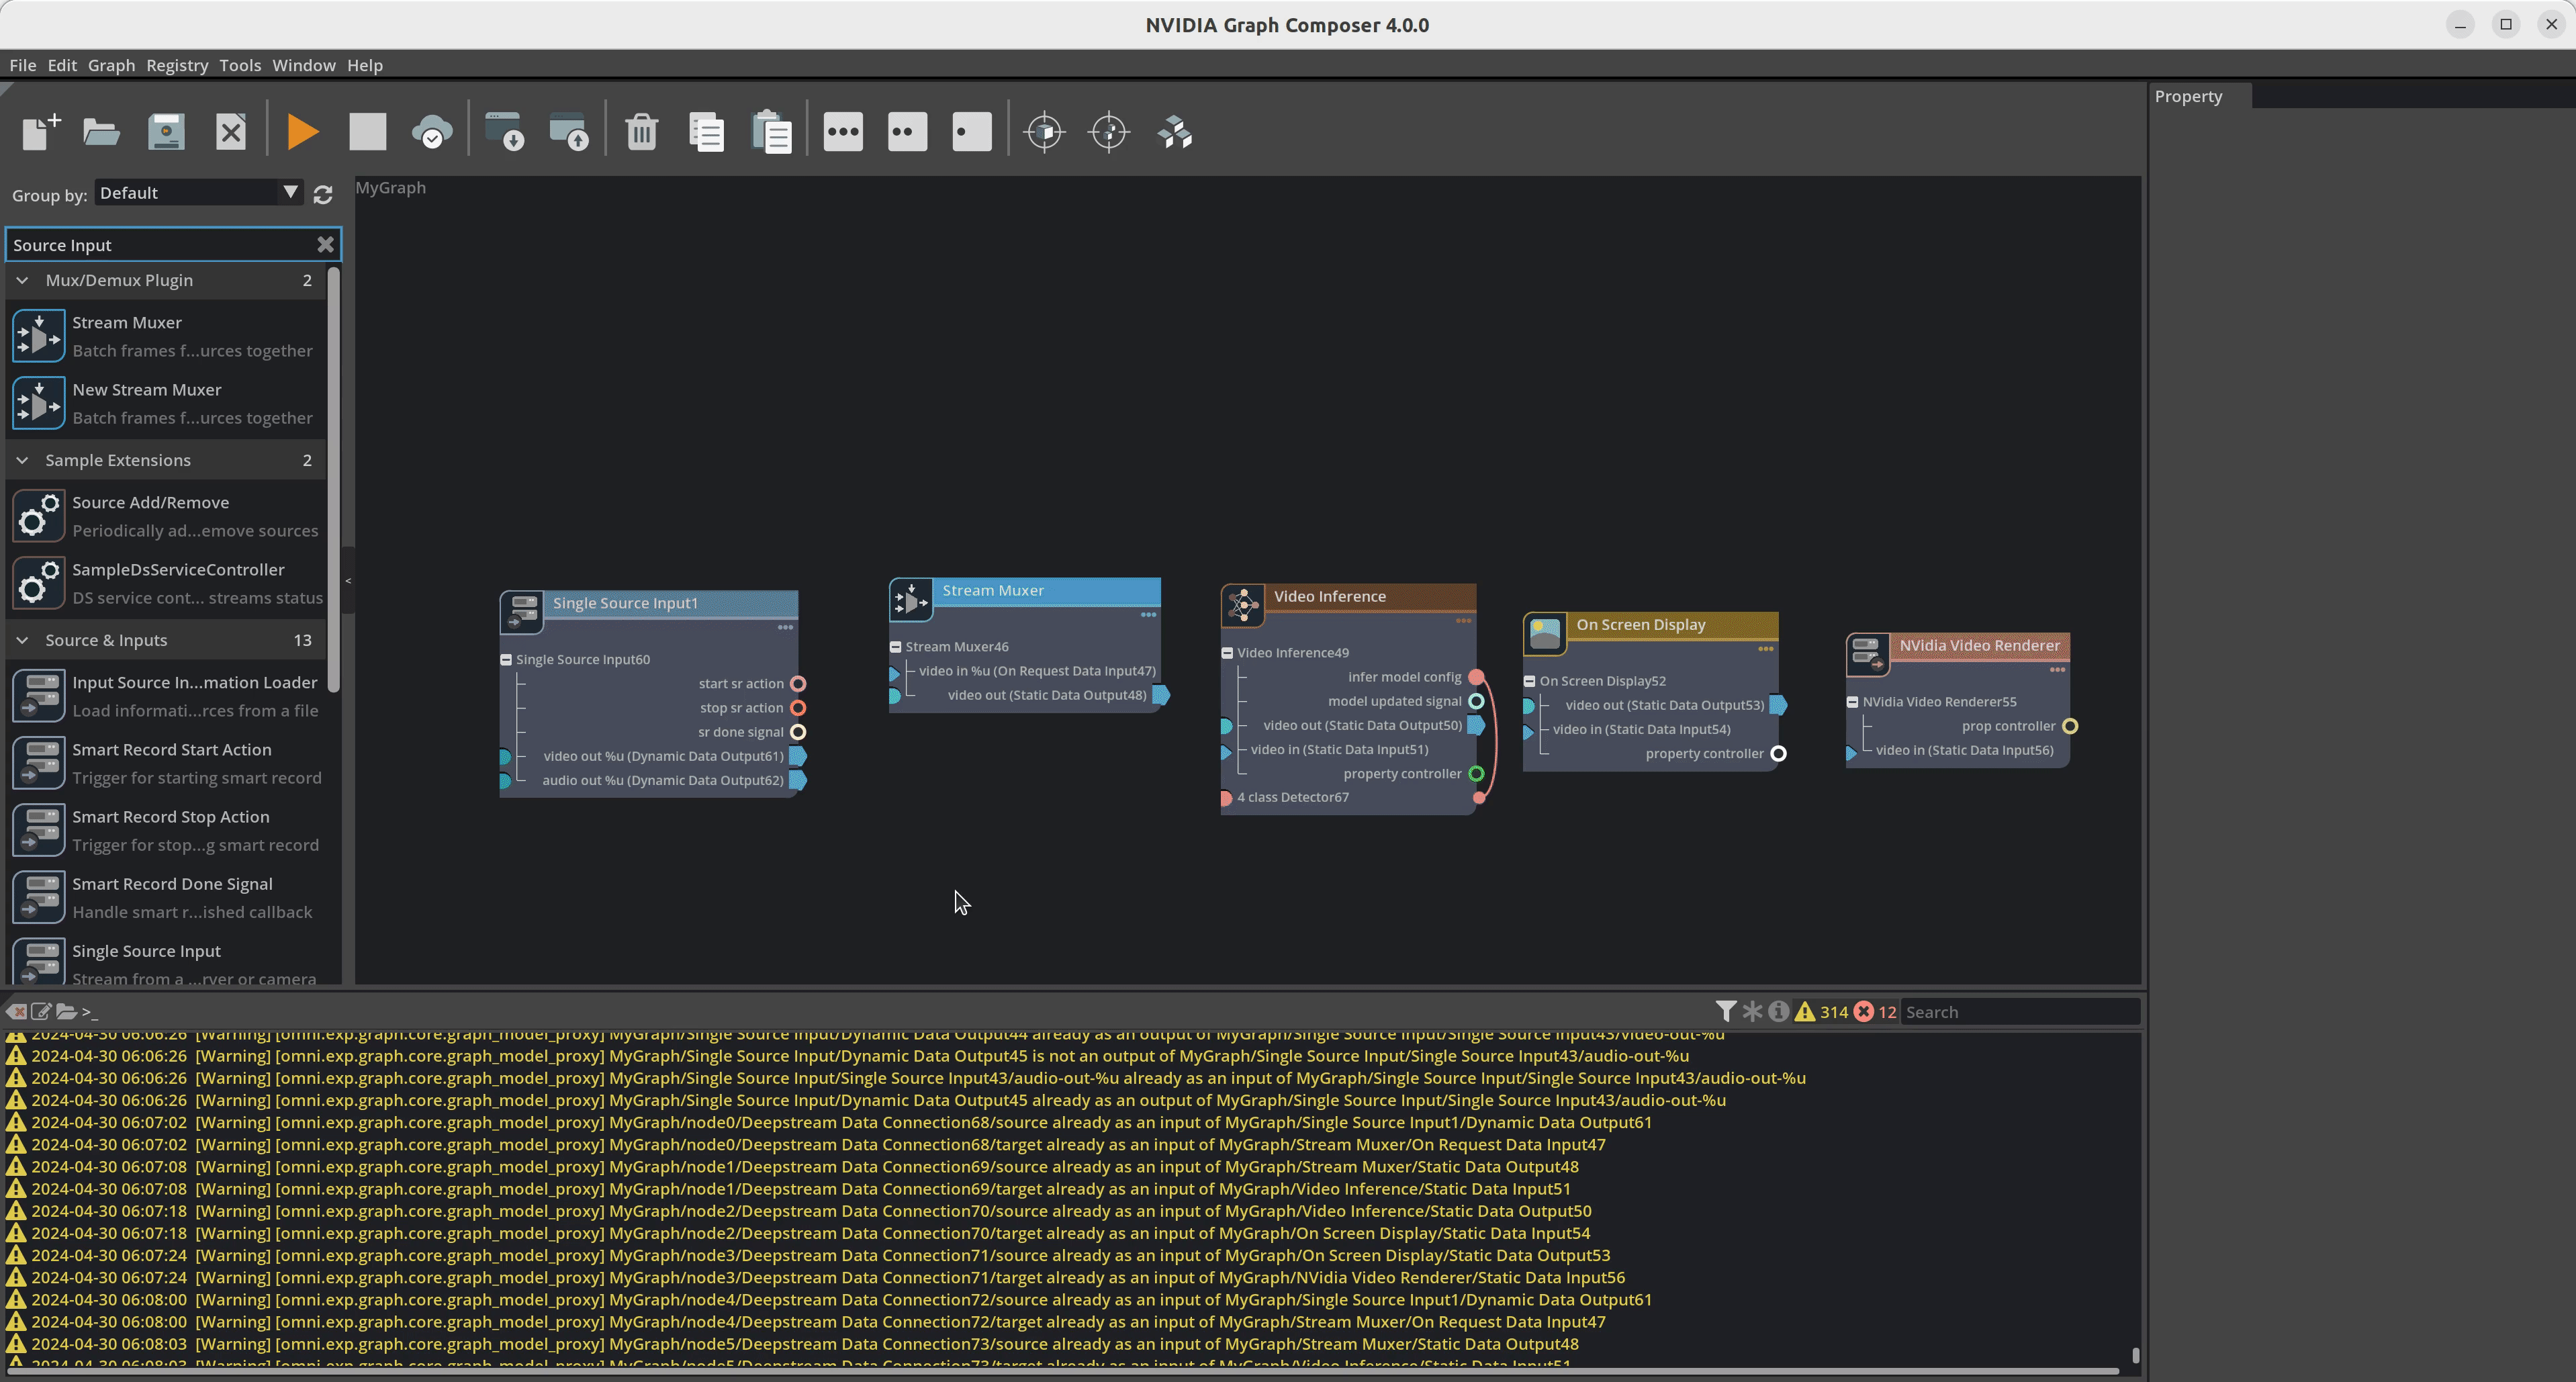Click the stop sr action port circle
2576x1382 pixels.
coord(798,708)
